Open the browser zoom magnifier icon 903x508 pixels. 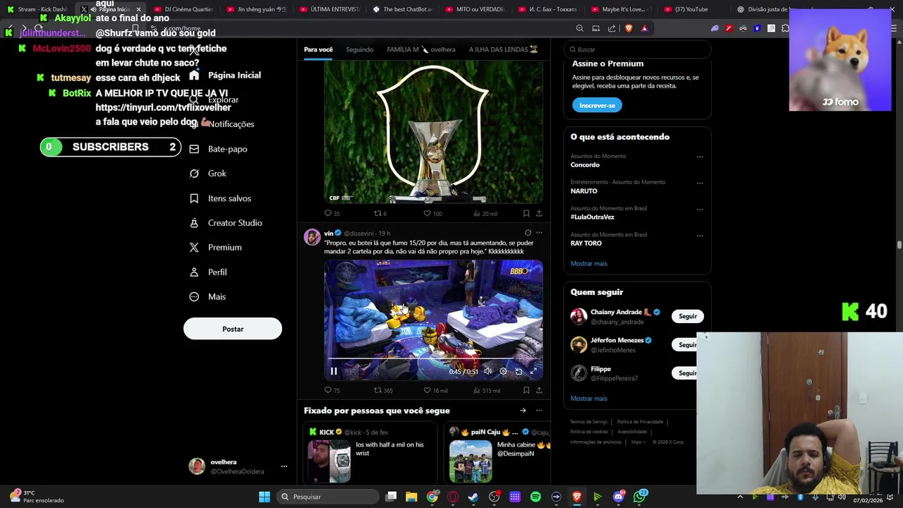580,28
